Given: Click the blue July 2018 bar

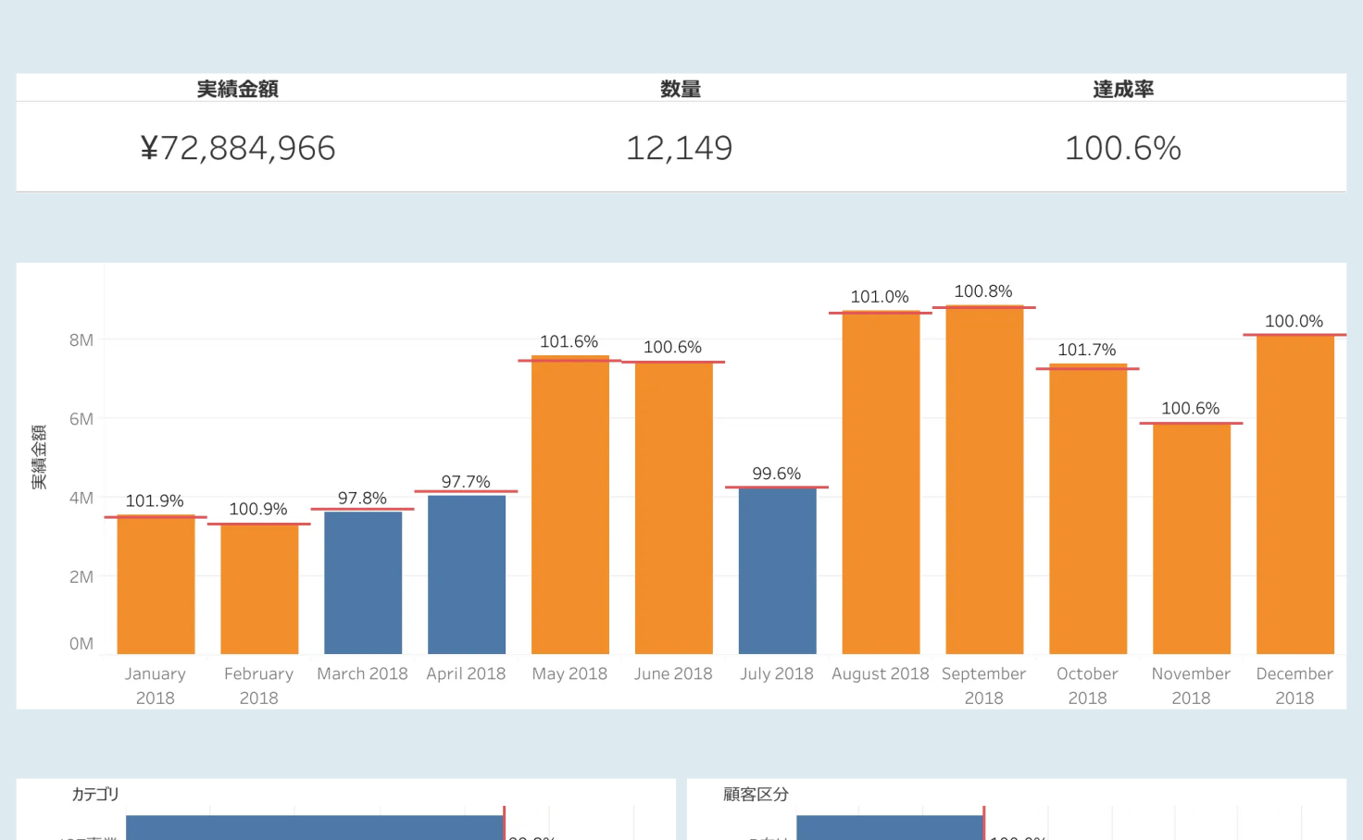Looking at the screenshot, I should coord(778,571).
